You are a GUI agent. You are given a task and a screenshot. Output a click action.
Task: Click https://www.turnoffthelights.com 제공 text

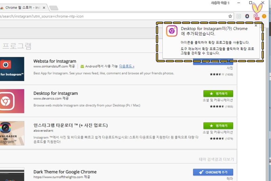pos(62,177)
